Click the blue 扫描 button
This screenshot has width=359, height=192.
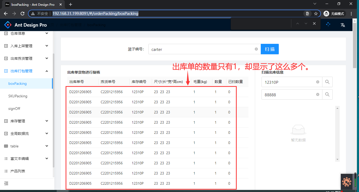[269, 49]
